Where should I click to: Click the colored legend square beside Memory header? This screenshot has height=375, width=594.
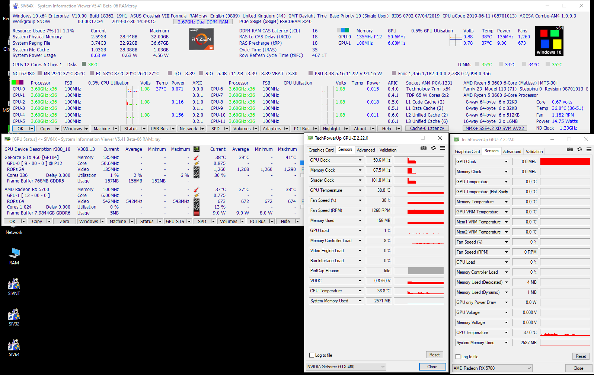coord(344,31)
